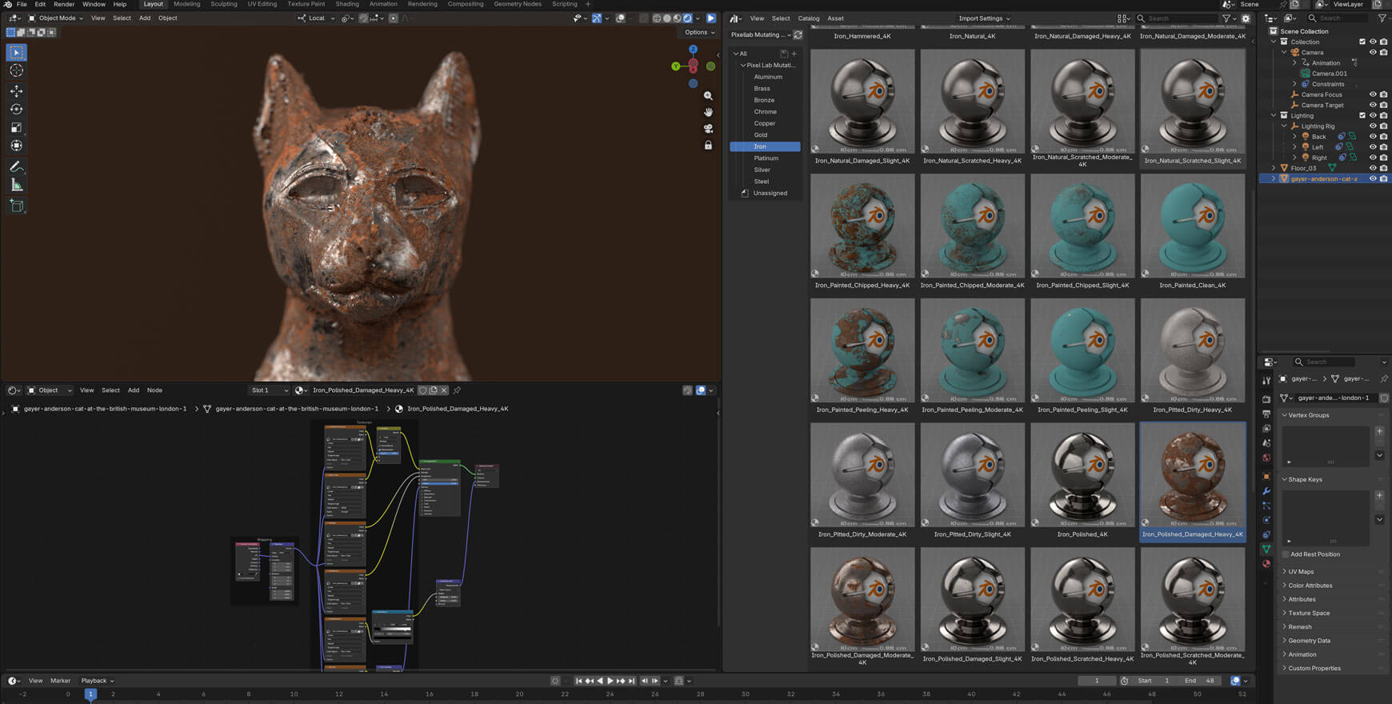Click the timeline End frame field
The image size is (1392, 704).
(1200, 681)
